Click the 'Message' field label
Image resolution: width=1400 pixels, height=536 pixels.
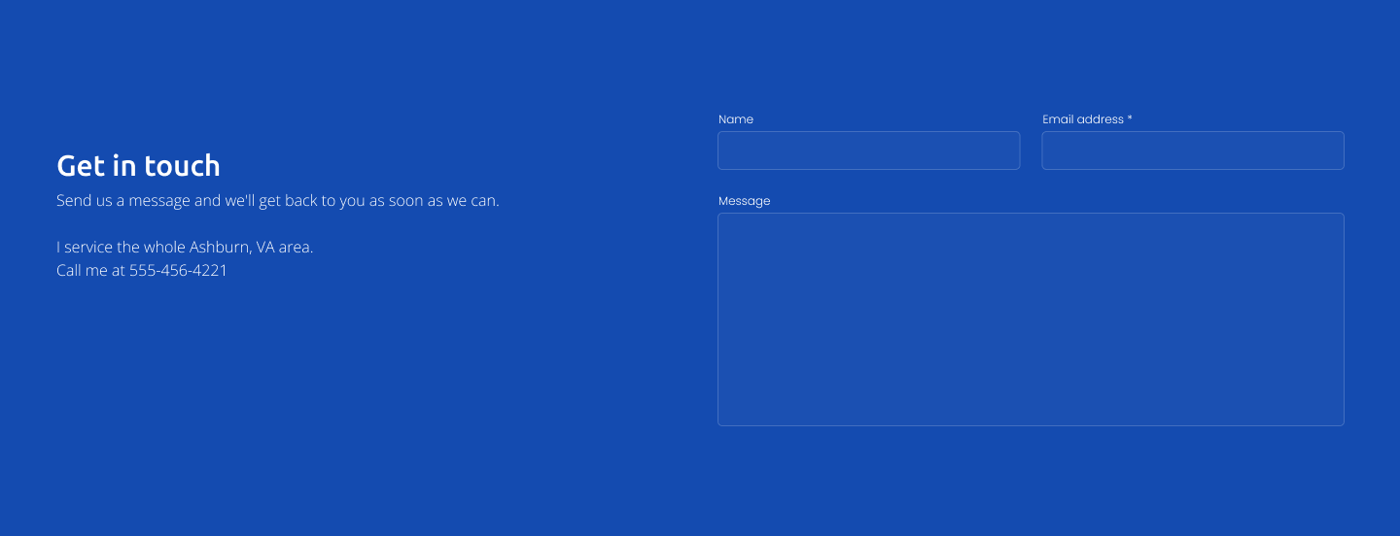click(x=744, y=201)
